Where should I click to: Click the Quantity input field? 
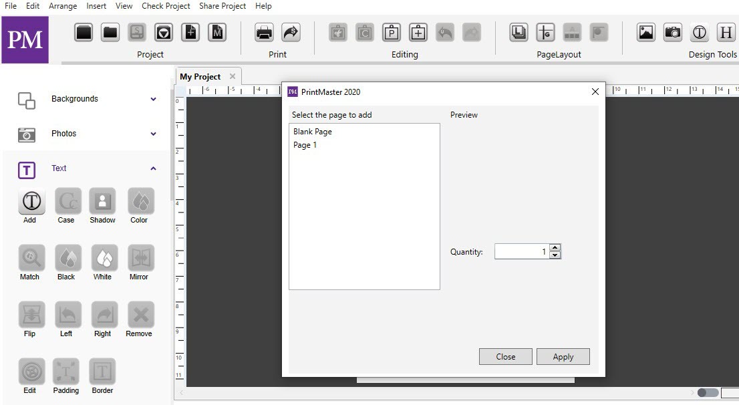tap(522, 251)
